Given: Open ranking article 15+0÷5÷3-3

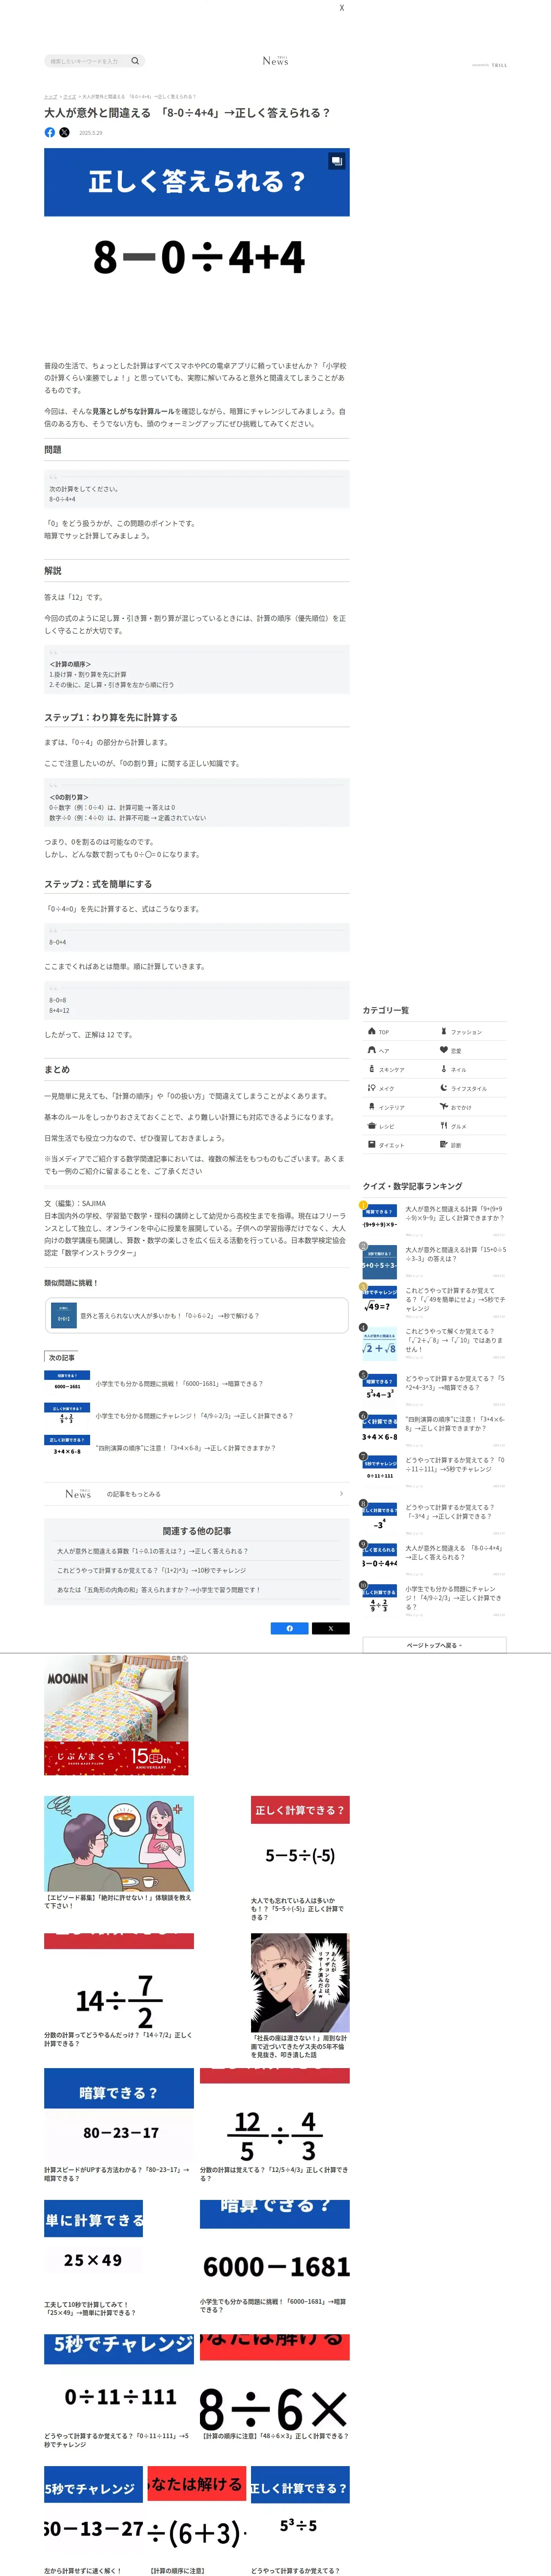Looking at the screenshot, I should click(x=455, y=1254).
